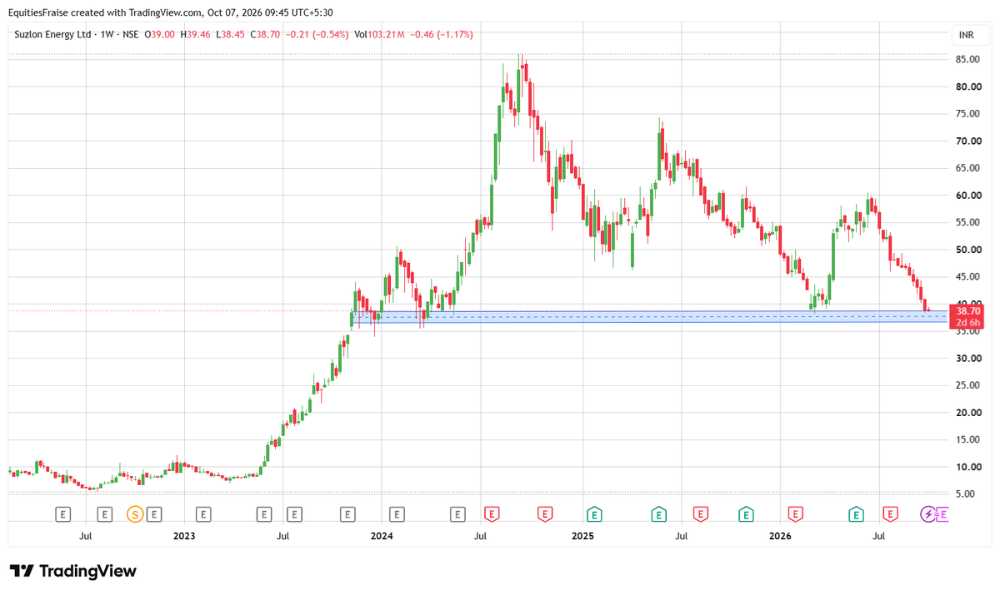Click the O39.00 open value

159,35
